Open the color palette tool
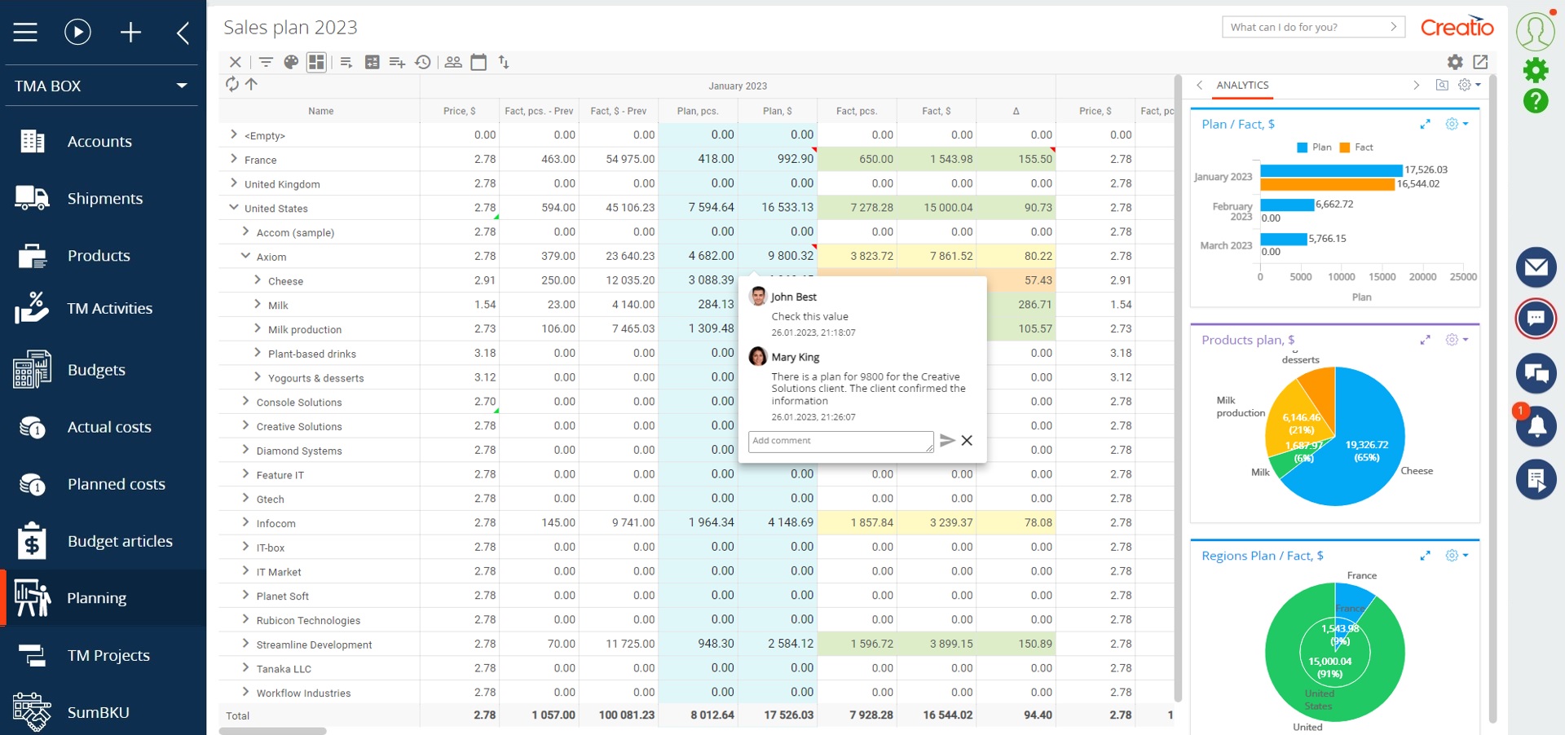 291,62
